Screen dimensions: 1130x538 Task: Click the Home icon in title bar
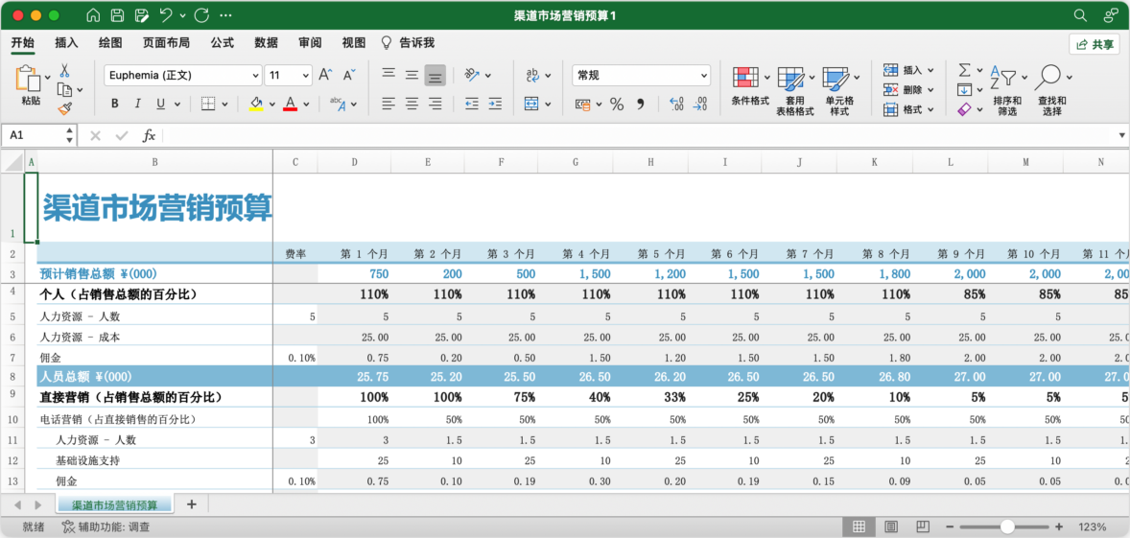[93, 15]
